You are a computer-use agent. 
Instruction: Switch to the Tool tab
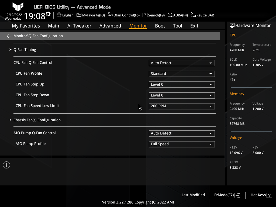pos(177,26)
